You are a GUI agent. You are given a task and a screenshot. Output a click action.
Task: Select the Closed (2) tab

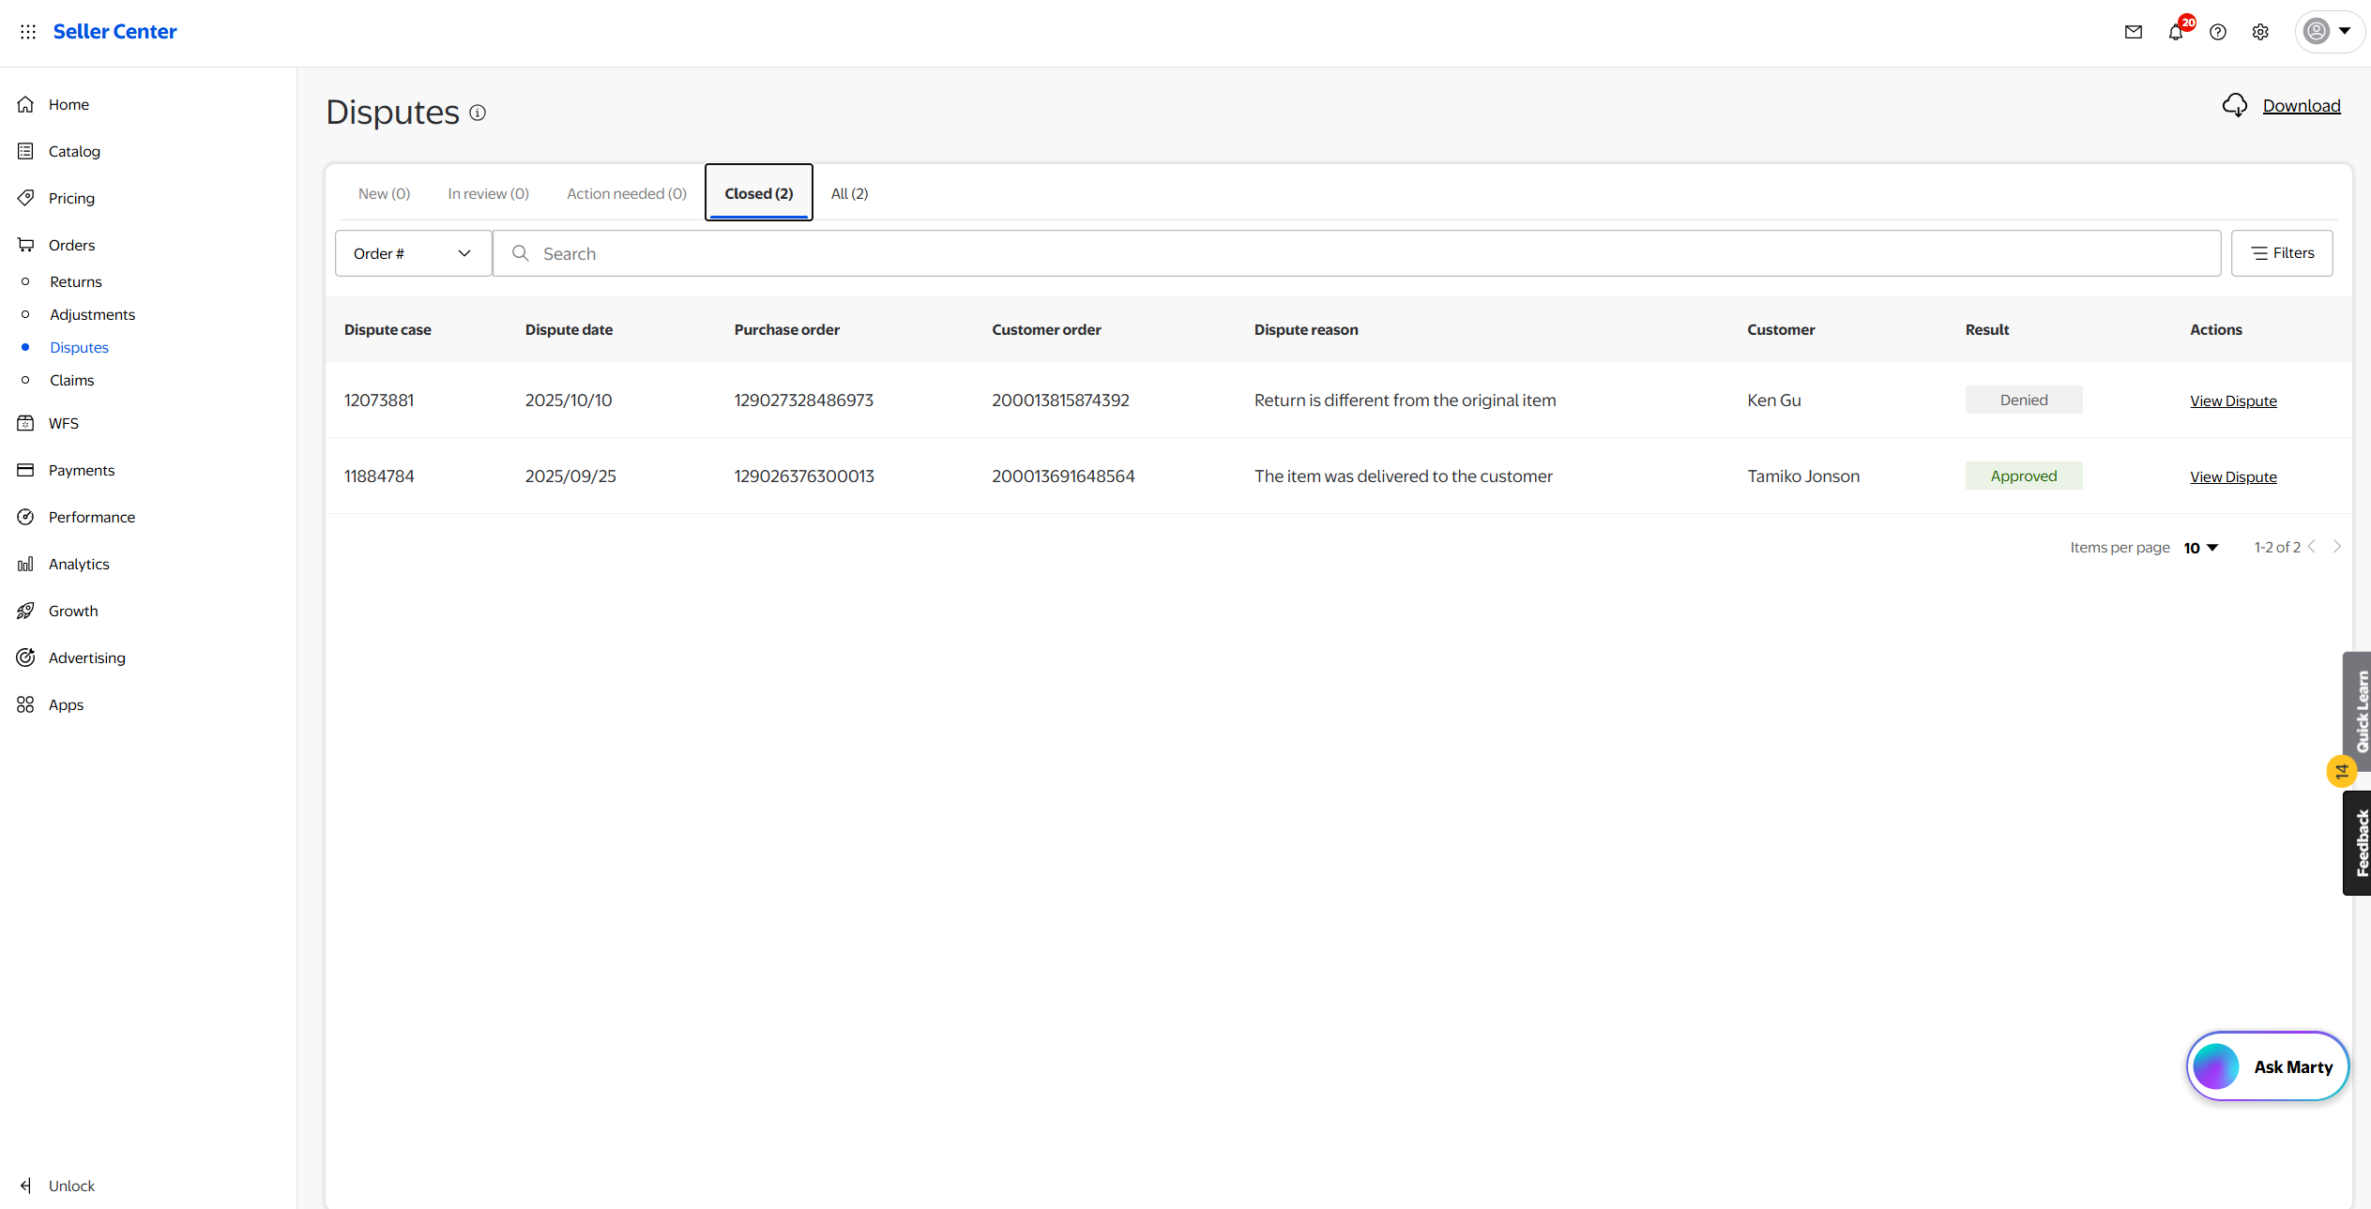(x=759, y=193)
